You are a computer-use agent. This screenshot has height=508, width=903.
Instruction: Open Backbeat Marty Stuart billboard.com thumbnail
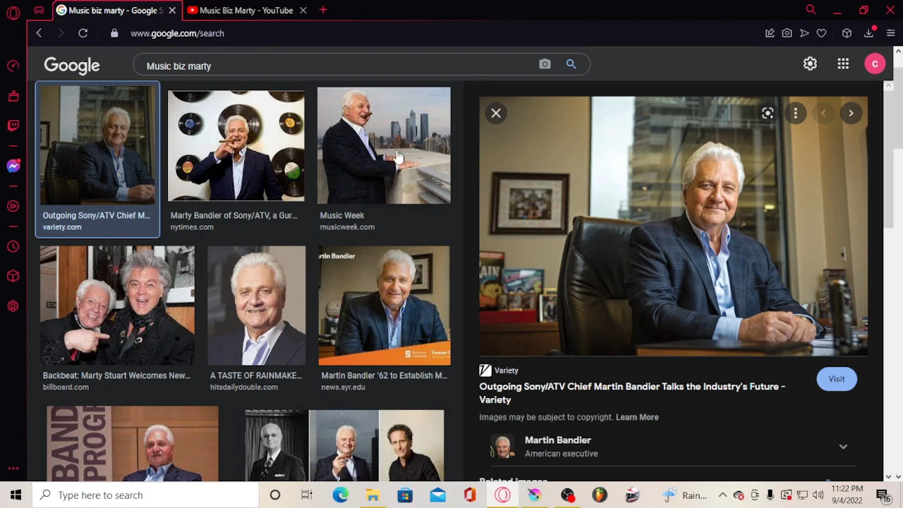117,306
